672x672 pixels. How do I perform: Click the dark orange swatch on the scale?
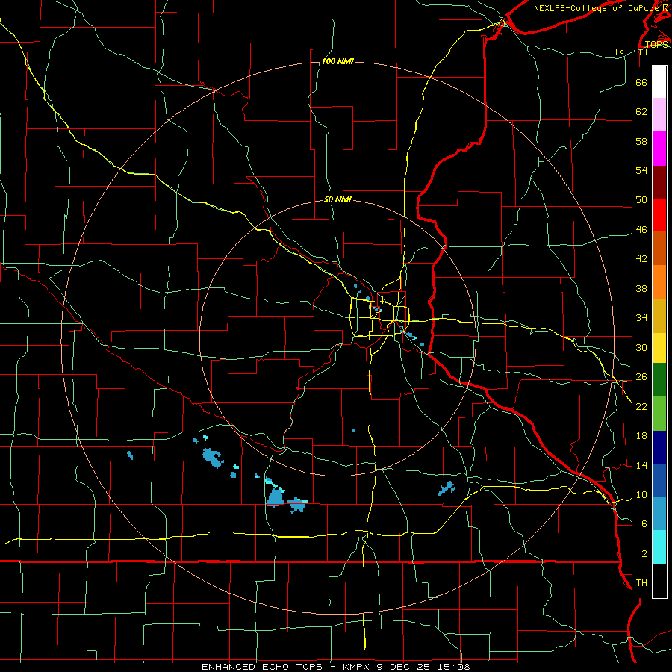click(659, 248)
